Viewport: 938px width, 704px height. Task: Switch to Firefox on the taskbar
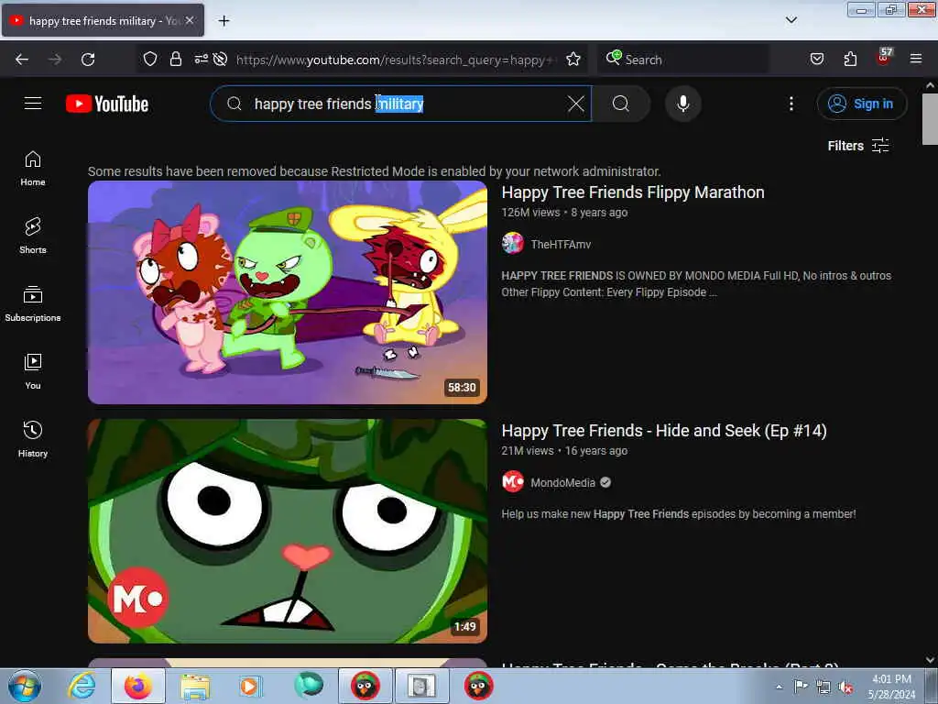click(x=138, y=686)
